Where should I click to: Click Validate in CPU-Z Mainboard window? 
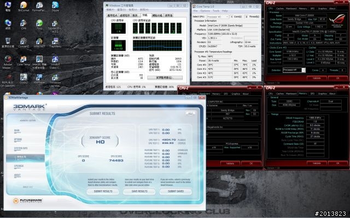point(230,163)
